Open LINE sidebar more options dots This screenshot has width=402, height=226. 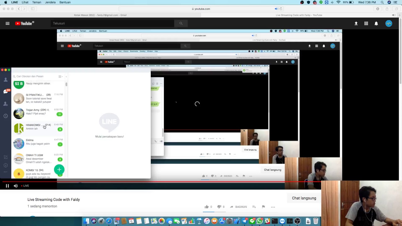click(x=6, y=172)
